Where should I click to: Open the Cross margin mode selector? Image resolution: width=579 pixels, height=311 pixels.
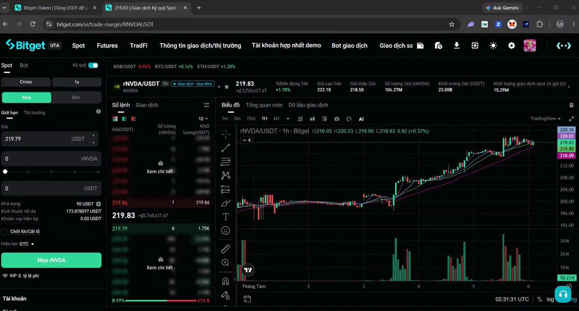[x=26, y=82]
